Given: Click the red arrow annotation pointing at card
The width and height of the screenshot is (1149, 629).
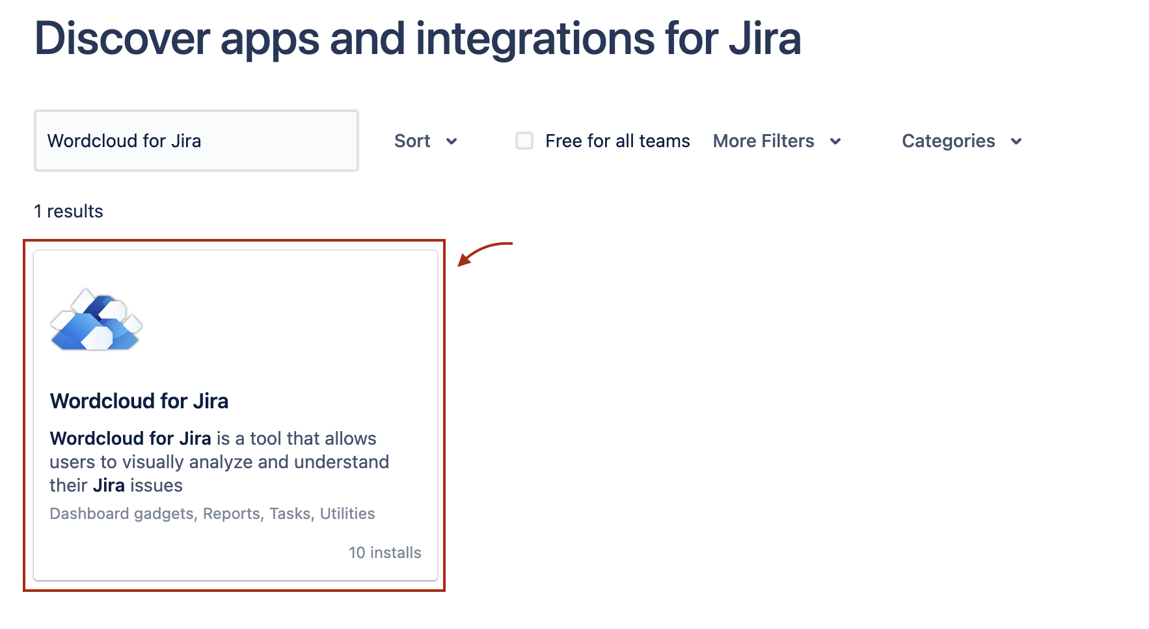Looking at the screenshot, I should 484,253.
